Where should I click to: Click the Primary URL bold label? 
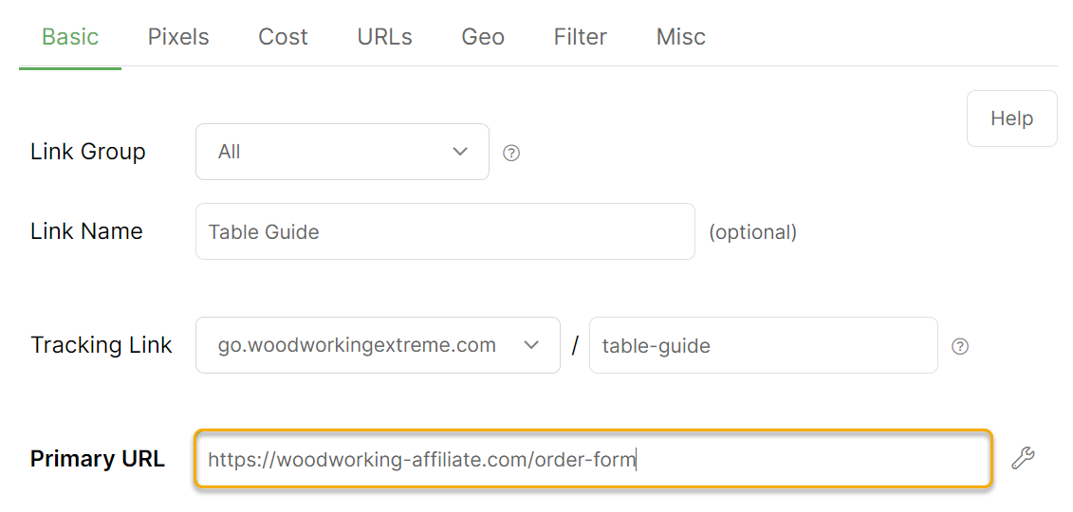click(x=98, y=459)
